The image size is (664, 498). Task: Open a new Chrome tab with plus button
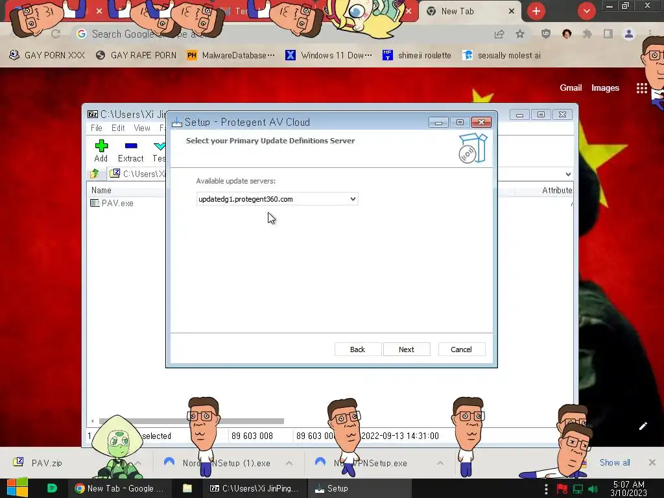click(536, 11)
